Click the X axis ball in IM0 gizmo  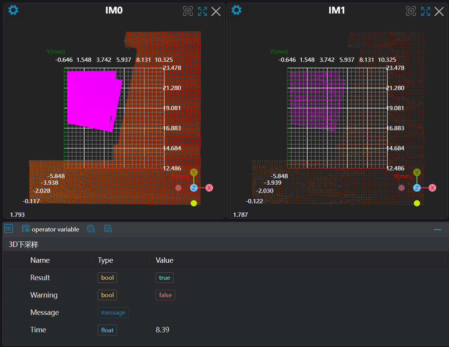(x=209, y=188)
